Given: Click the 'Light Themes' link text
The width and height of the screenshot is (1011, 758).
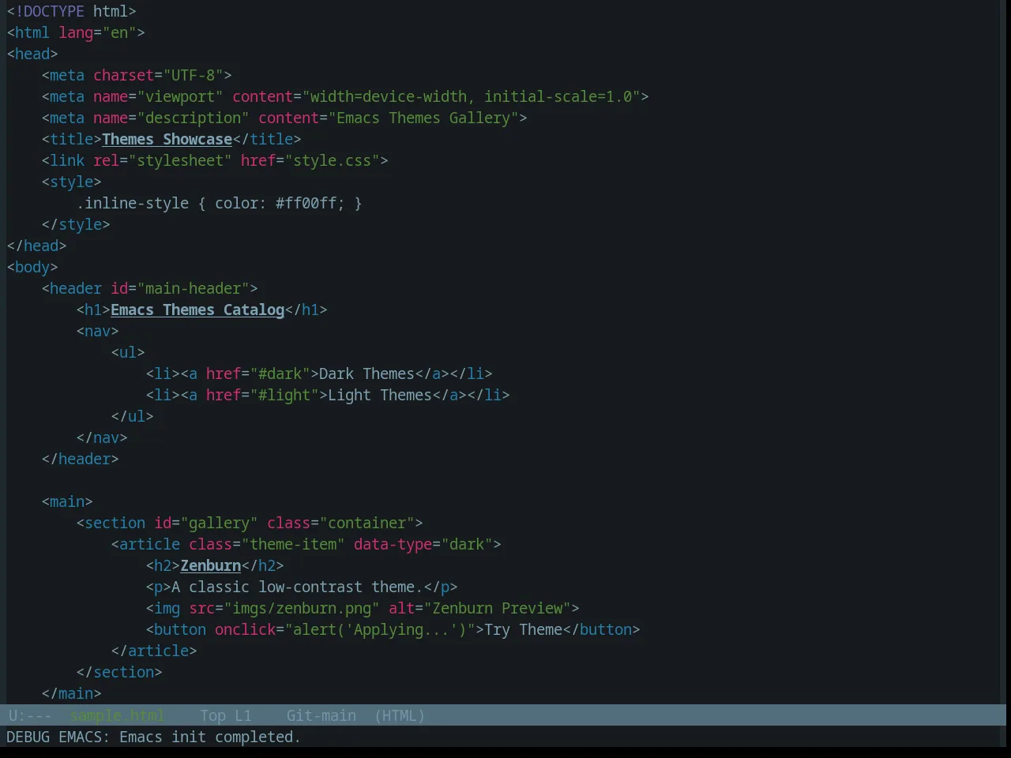Looking at the screenshot, I should 380,395.
